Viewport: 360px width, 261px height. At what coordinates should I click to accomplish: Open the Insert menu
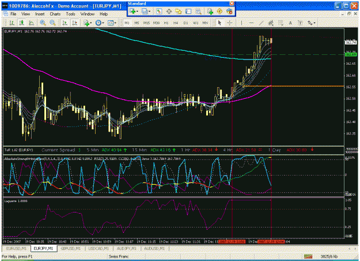pos(40,14)
